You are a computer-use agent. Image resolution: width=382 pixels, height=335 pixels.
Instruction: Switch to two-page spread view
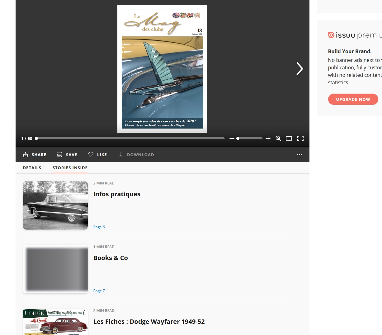pos(289,138)
